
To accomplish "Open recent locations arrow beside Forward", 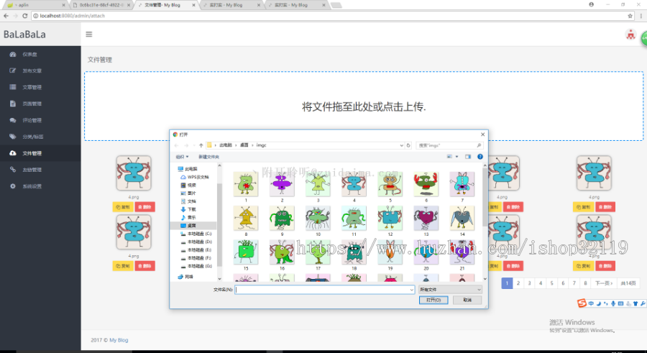I will point(194,145).
